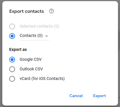Click the Google CSV label text
120x107 pixels.
point(31,59)
